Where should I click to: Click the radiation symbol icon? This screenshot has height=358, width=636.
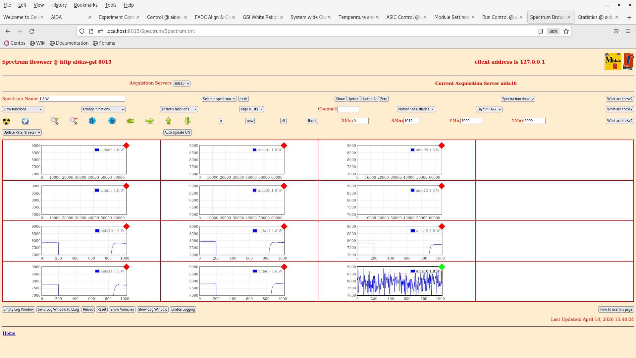(6, 121)
